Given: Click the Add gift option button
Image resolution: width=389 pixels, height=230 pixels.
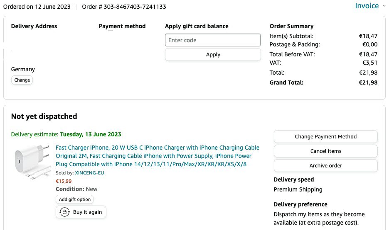Looking at the screenshot, I should [75, 199].
